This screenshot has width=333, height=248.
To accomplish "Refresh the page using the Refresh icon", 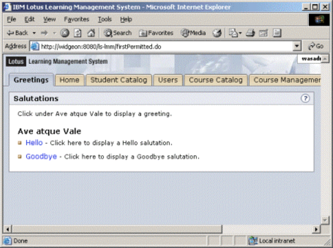I will click(x=78, y=33).
